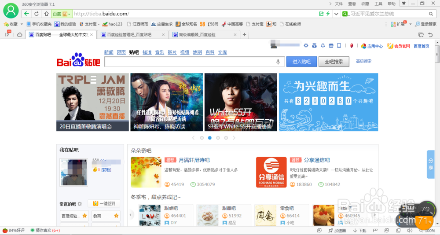
Task: Click the page vertical scrollbar
Action: 437,53
